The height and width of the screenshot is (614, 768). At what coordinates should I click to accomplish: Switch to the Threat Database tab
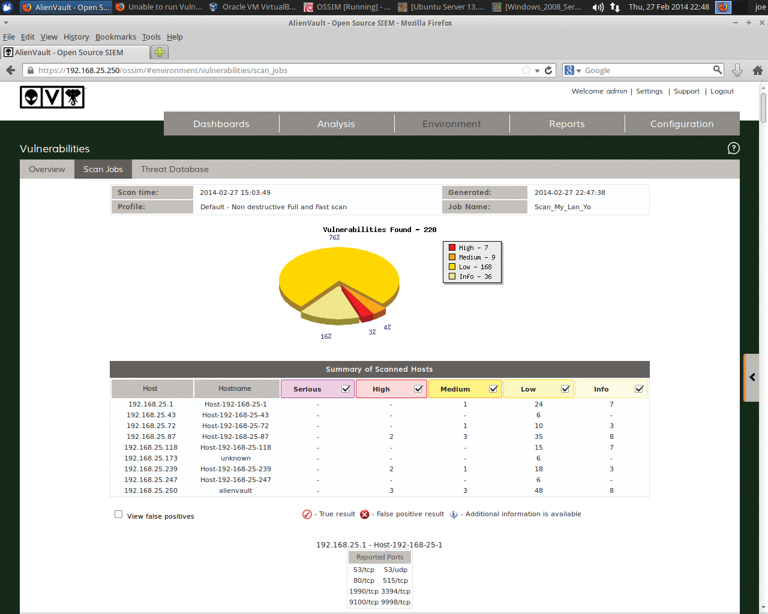click(x=175, y=169)
